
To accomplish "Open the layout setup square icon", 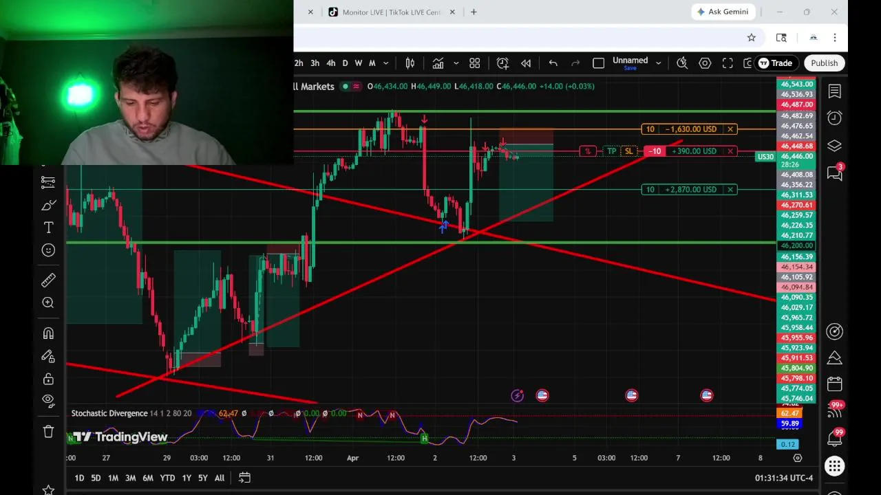I will tap(599, 63).
